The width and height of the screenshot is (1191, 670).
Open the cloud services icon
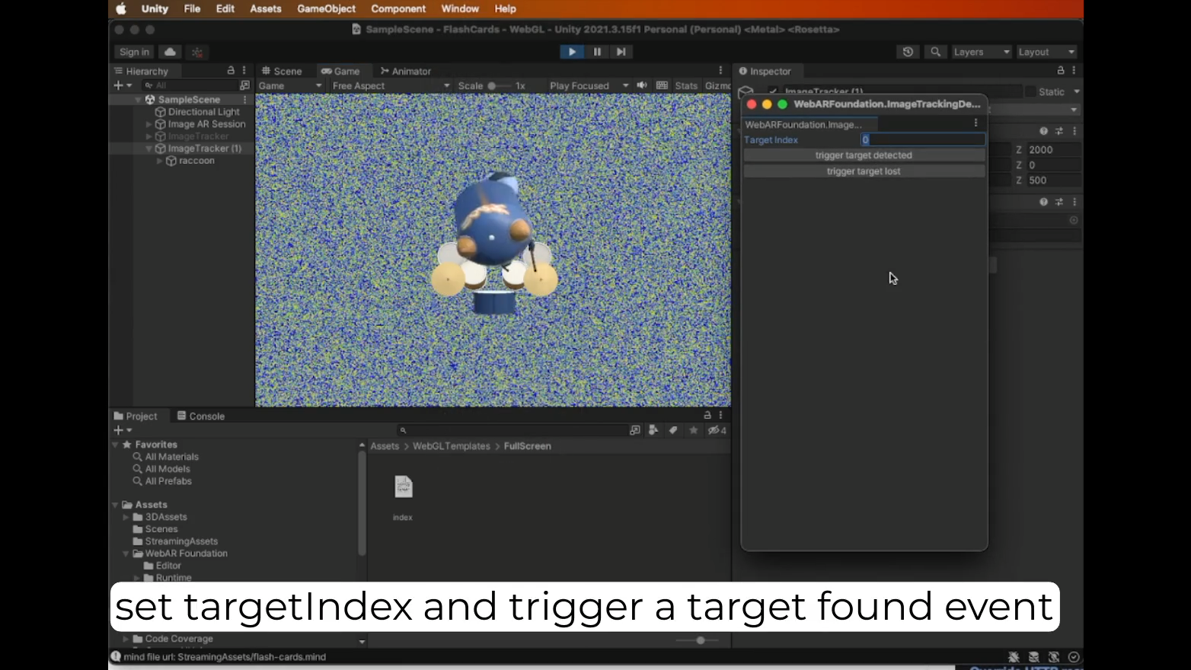click(170, 52)
